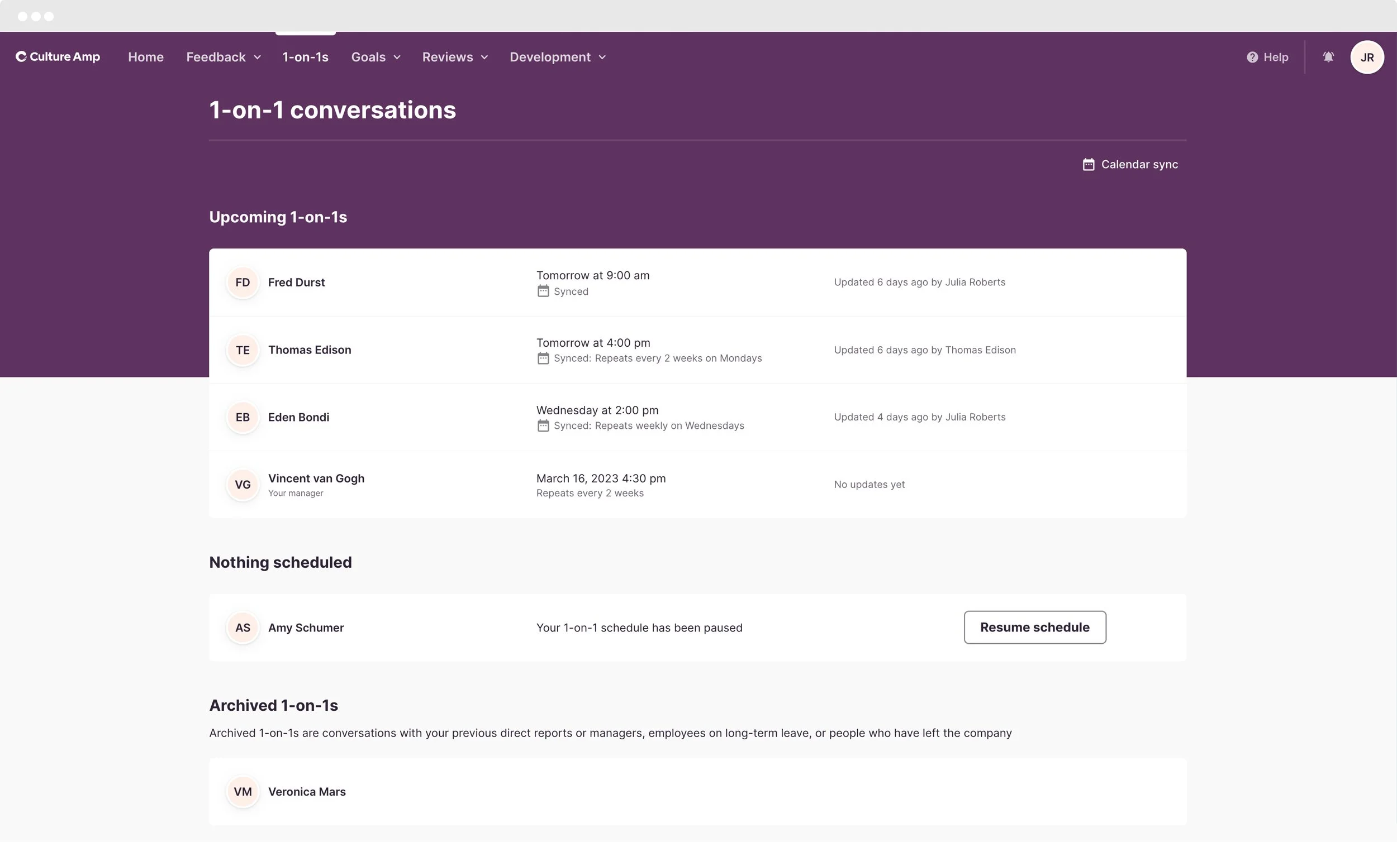Click the TE avatar for Thomas Edison
This screenshot has height=842, width=1397.
tap(243, 350)
